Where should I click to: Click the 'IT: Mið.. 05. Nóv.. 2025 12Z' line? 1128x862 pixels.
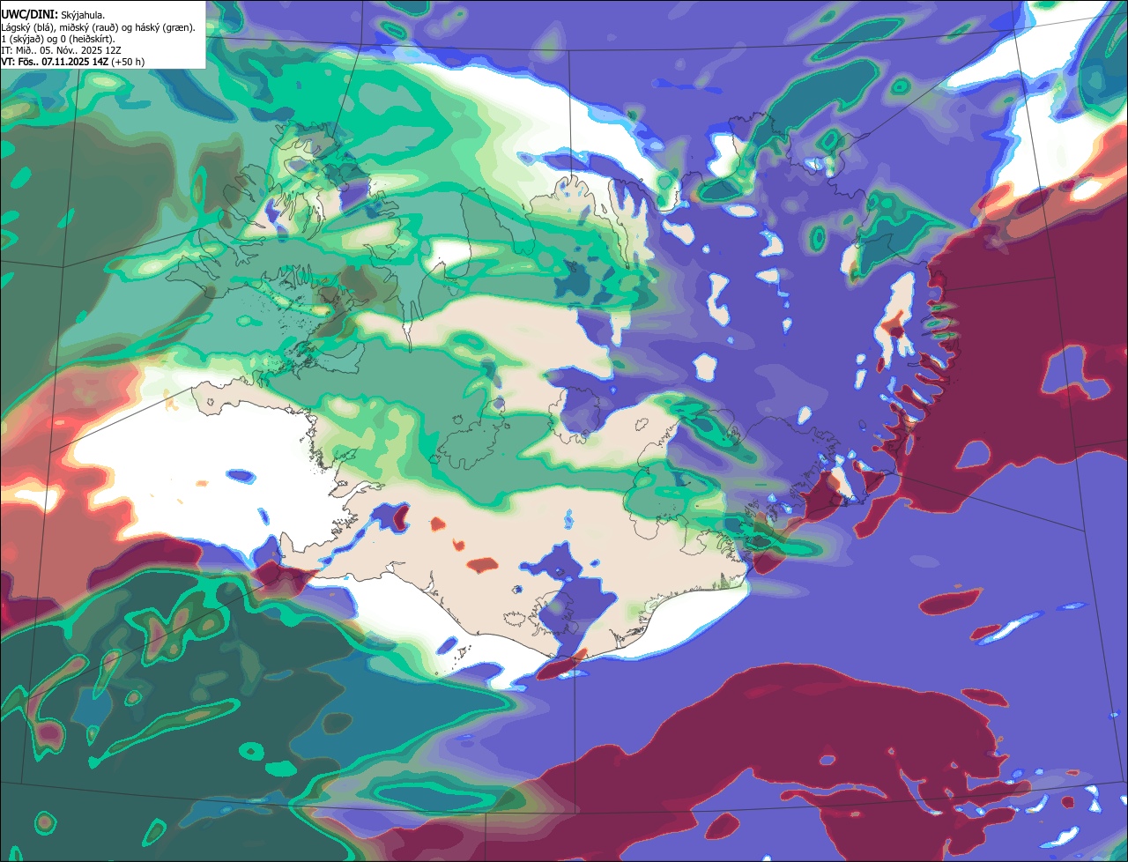coord(62,50)
